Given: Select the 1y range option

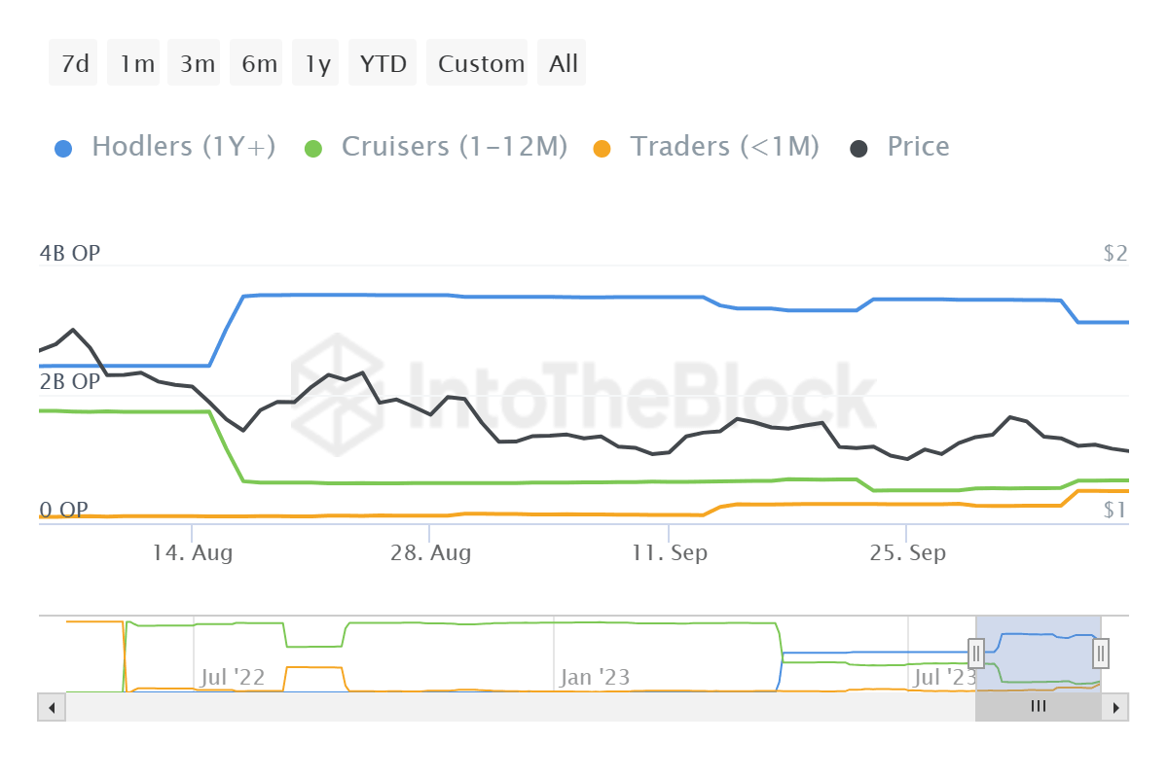Looking at the screenshot, I should point(317,64).
